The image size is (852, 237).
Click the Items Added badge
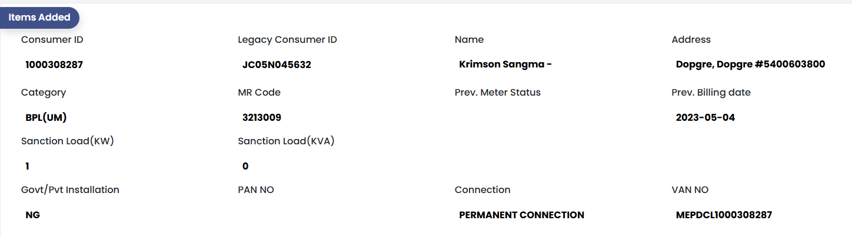[x=39, y=18]
